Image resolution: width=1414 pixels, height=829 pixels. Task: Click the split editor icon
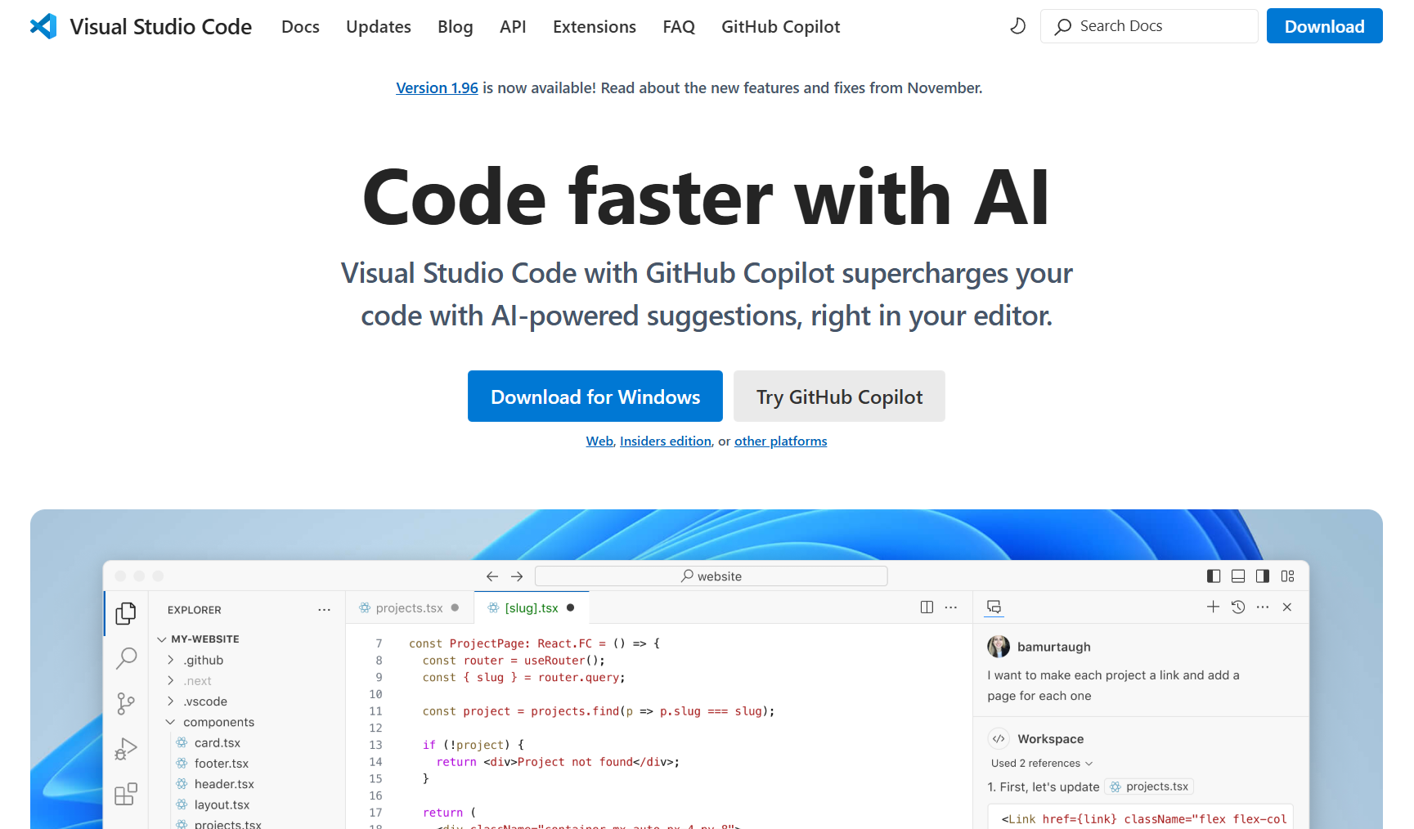pyautogui.click(x=927, y=607)
